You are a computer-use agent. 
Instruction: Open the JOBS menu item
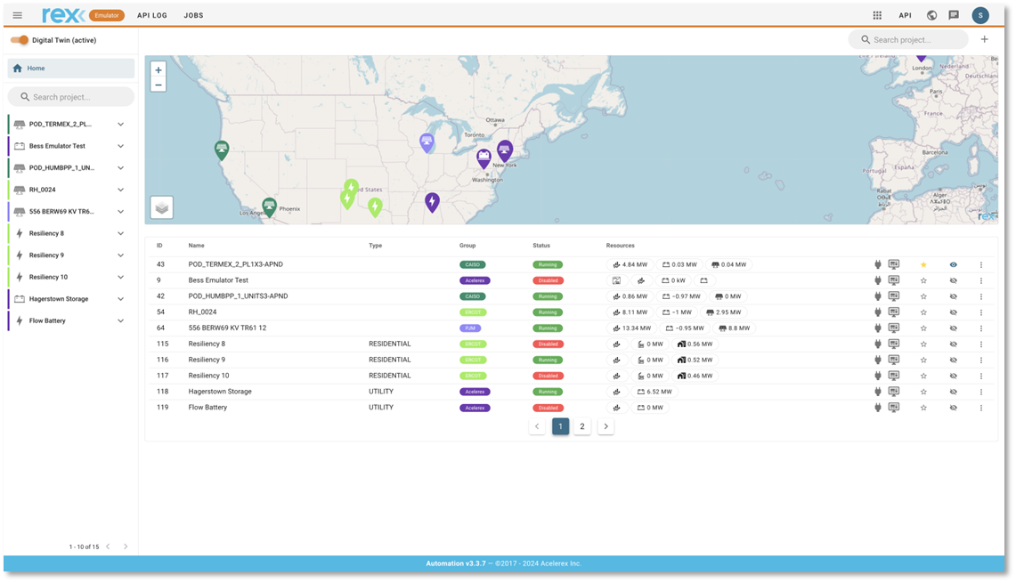(x=193, y=15)
